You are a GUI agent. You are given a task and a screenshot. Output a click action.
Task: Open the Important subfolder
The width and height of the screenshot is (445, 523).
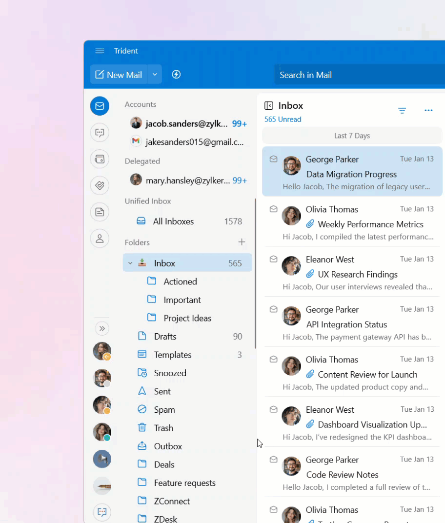click(x=182, y=300)
